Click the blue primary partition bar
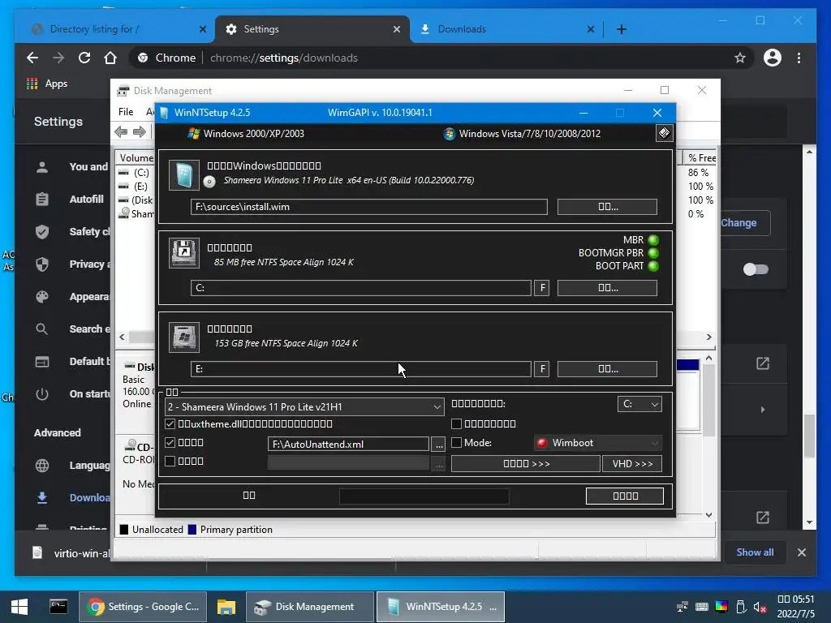This screenshot has width=831, height=623. [688, 364]
